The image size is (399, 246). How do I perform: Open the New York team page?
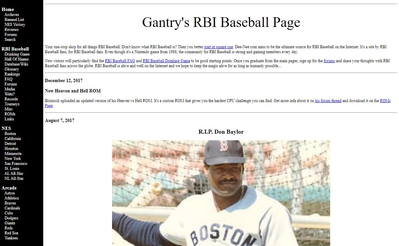coord(13,159)
